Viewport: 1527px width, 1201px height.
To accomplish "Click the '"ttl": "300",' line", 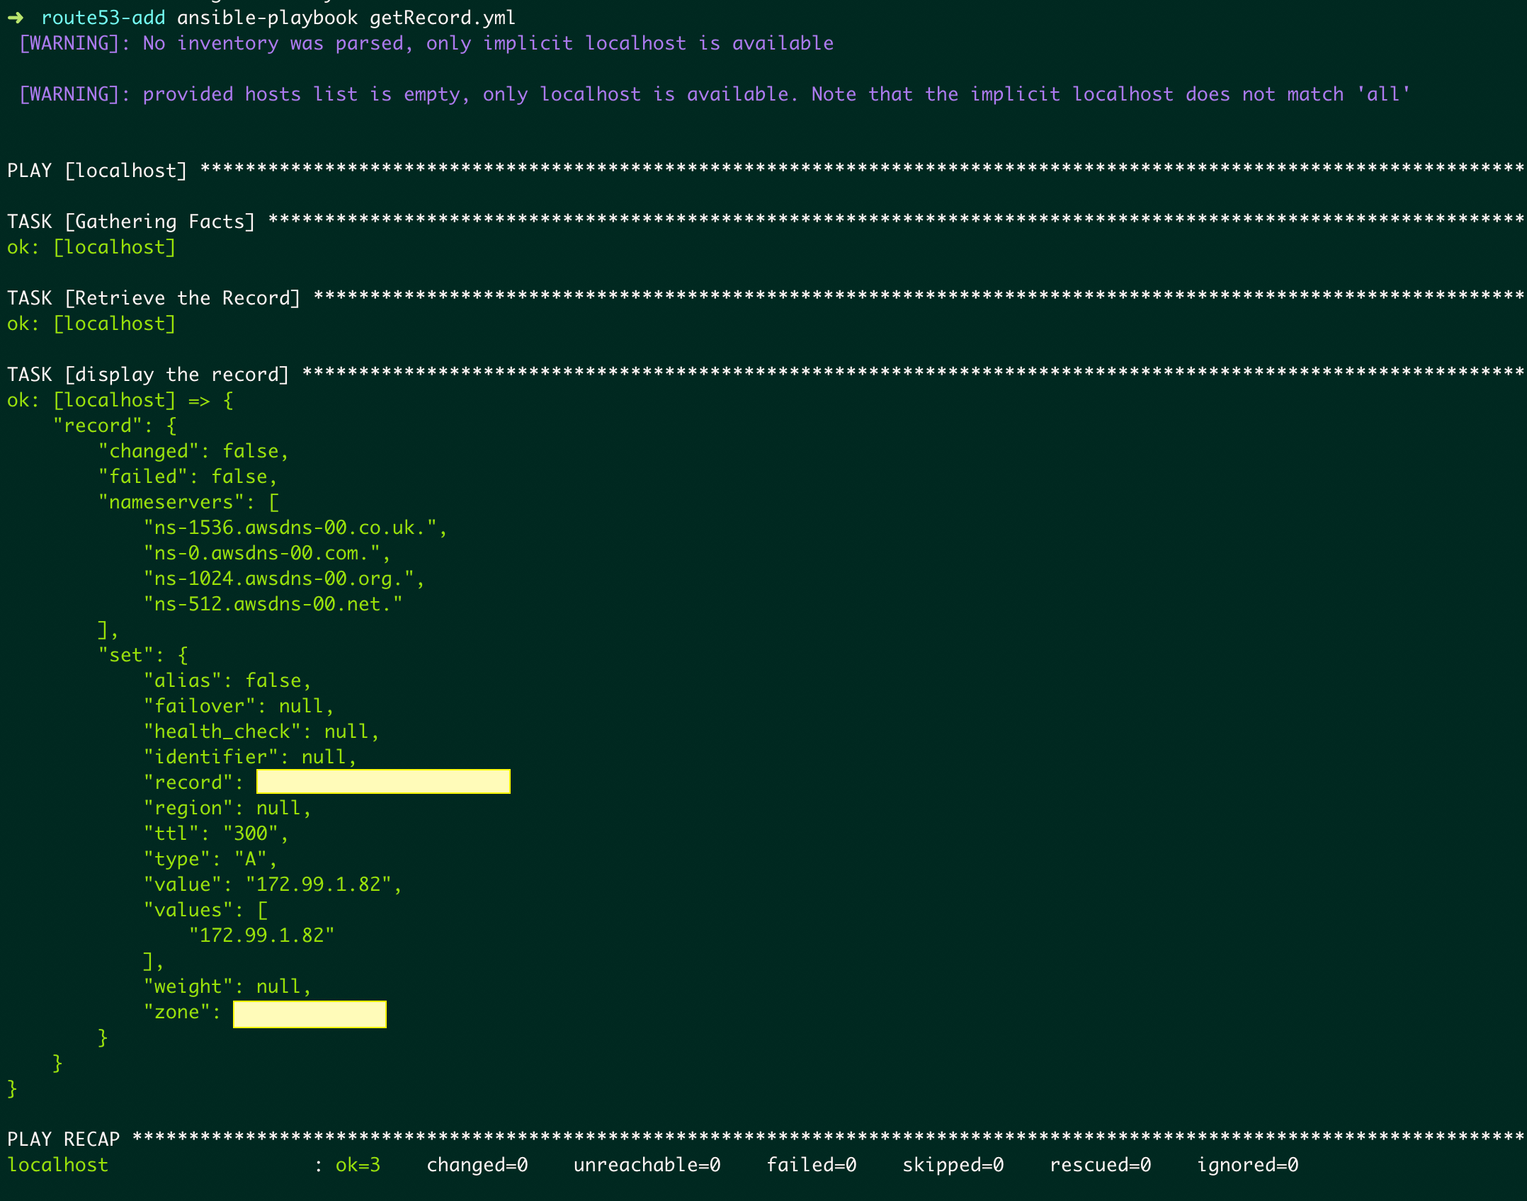I will (216, 833).
